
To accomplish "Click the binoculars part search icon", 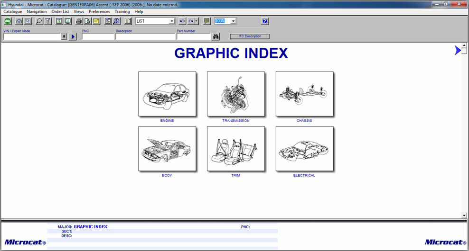I will click(216, 36).
